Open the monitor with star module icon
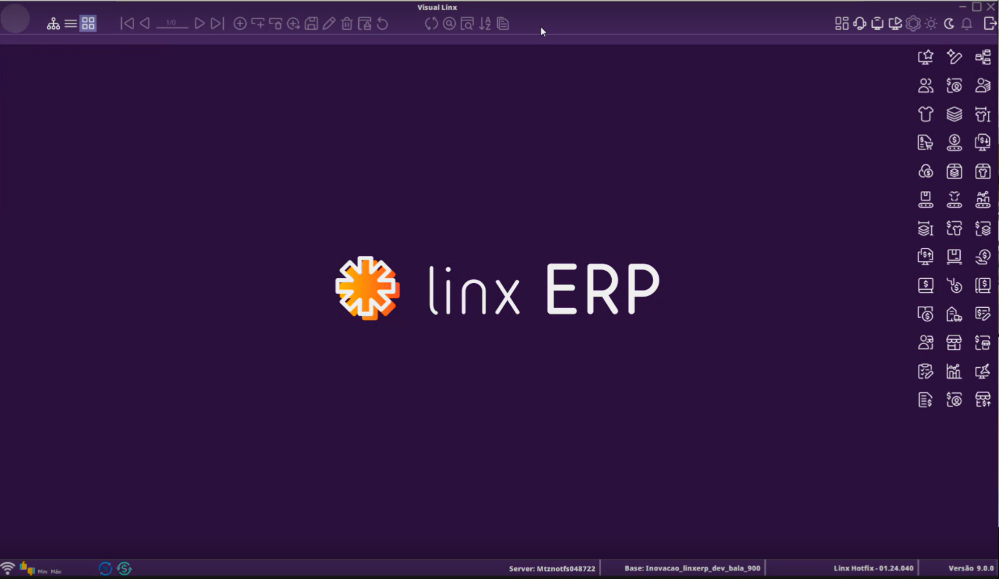Image resolution: width=999 pixels, height=579 pixels. tap(925, 57)
